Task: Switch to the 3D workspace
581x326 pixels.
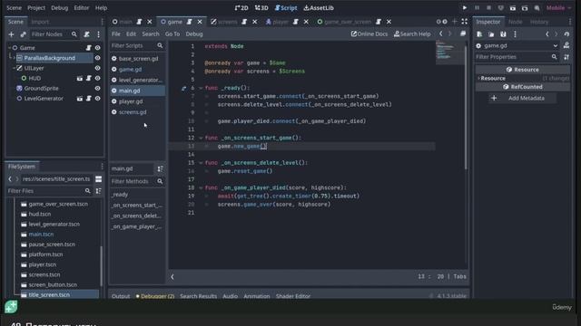Action: click(261, 8)
